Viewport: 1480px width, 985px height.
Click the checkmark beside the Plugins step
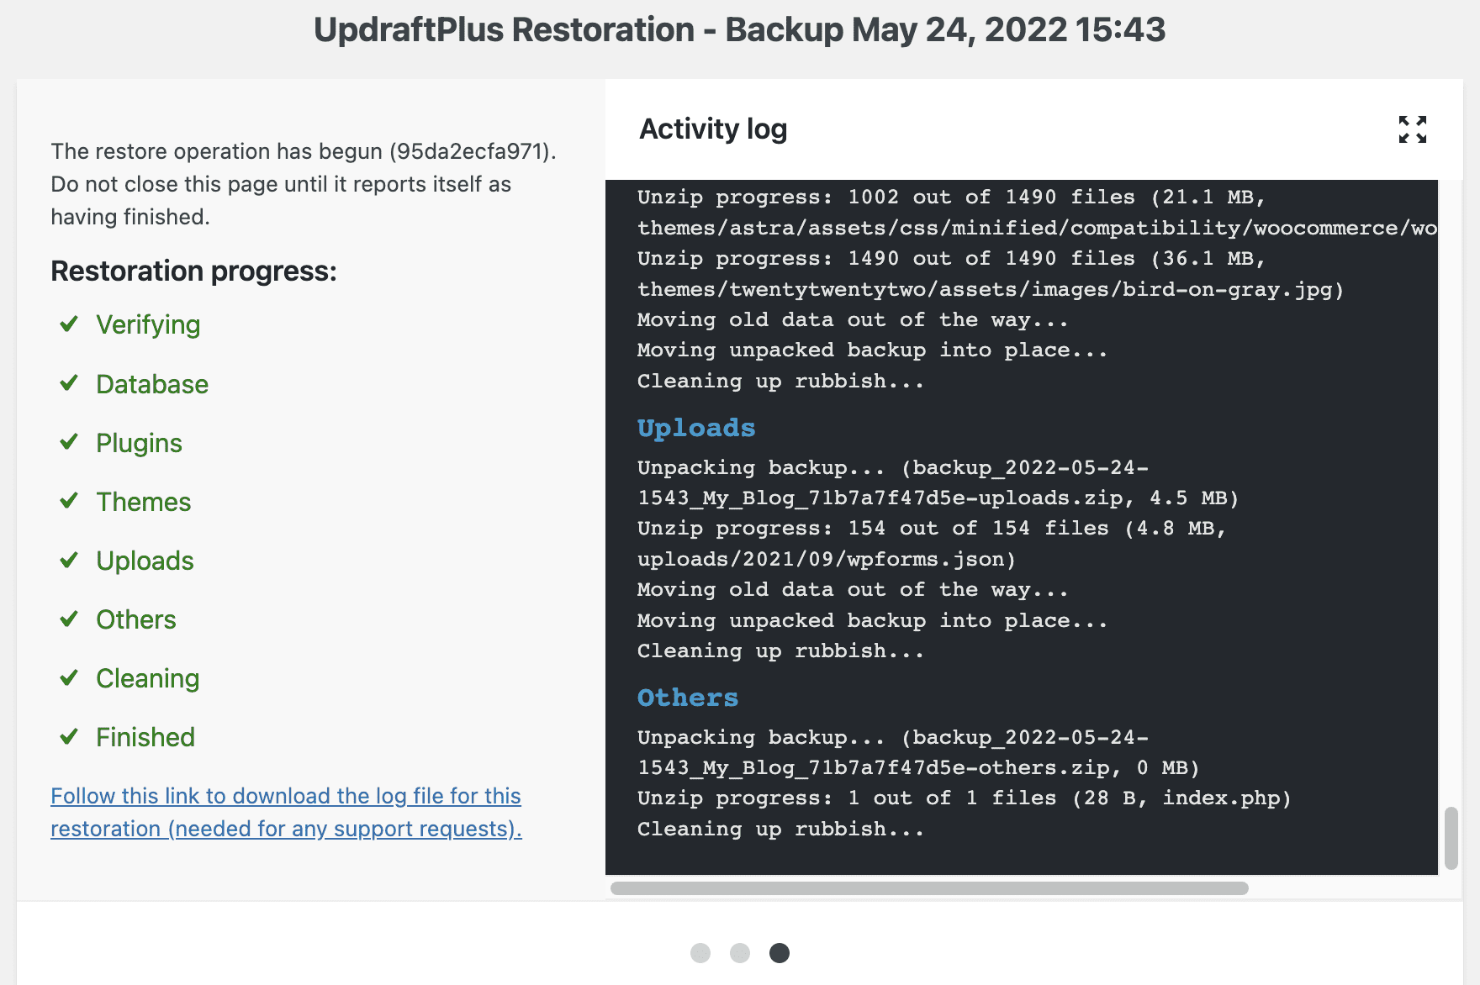pyautogui.click(x=69, y=442)
